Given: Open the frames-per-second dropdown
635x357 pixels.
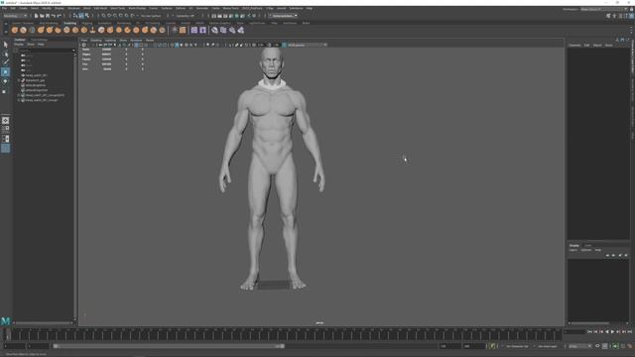Looking at the screenshot, I should 579,346.
